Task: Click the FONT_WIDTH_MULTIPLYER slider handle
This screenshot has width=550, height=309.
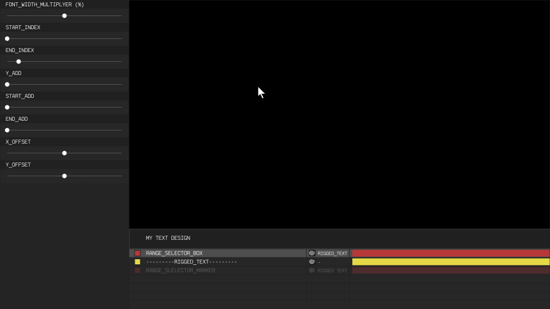Action: pyautogui.click(x=64, y=16)
